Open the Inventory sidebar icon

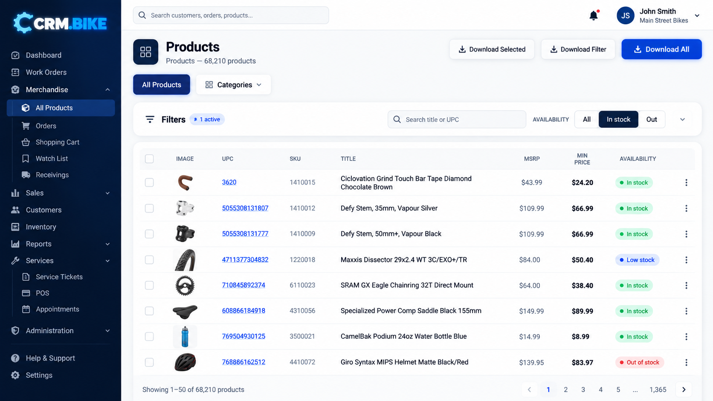[x=15, y=227]
